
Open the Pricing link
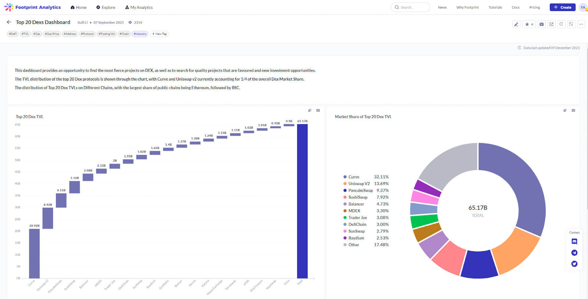pos(534,7)
